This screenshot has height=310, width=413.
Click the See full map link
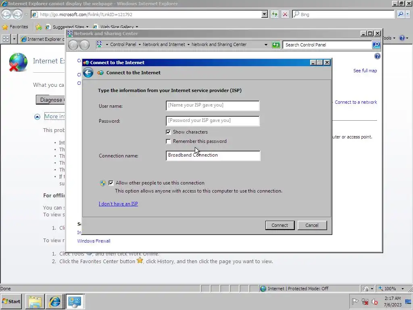point(365,71)
